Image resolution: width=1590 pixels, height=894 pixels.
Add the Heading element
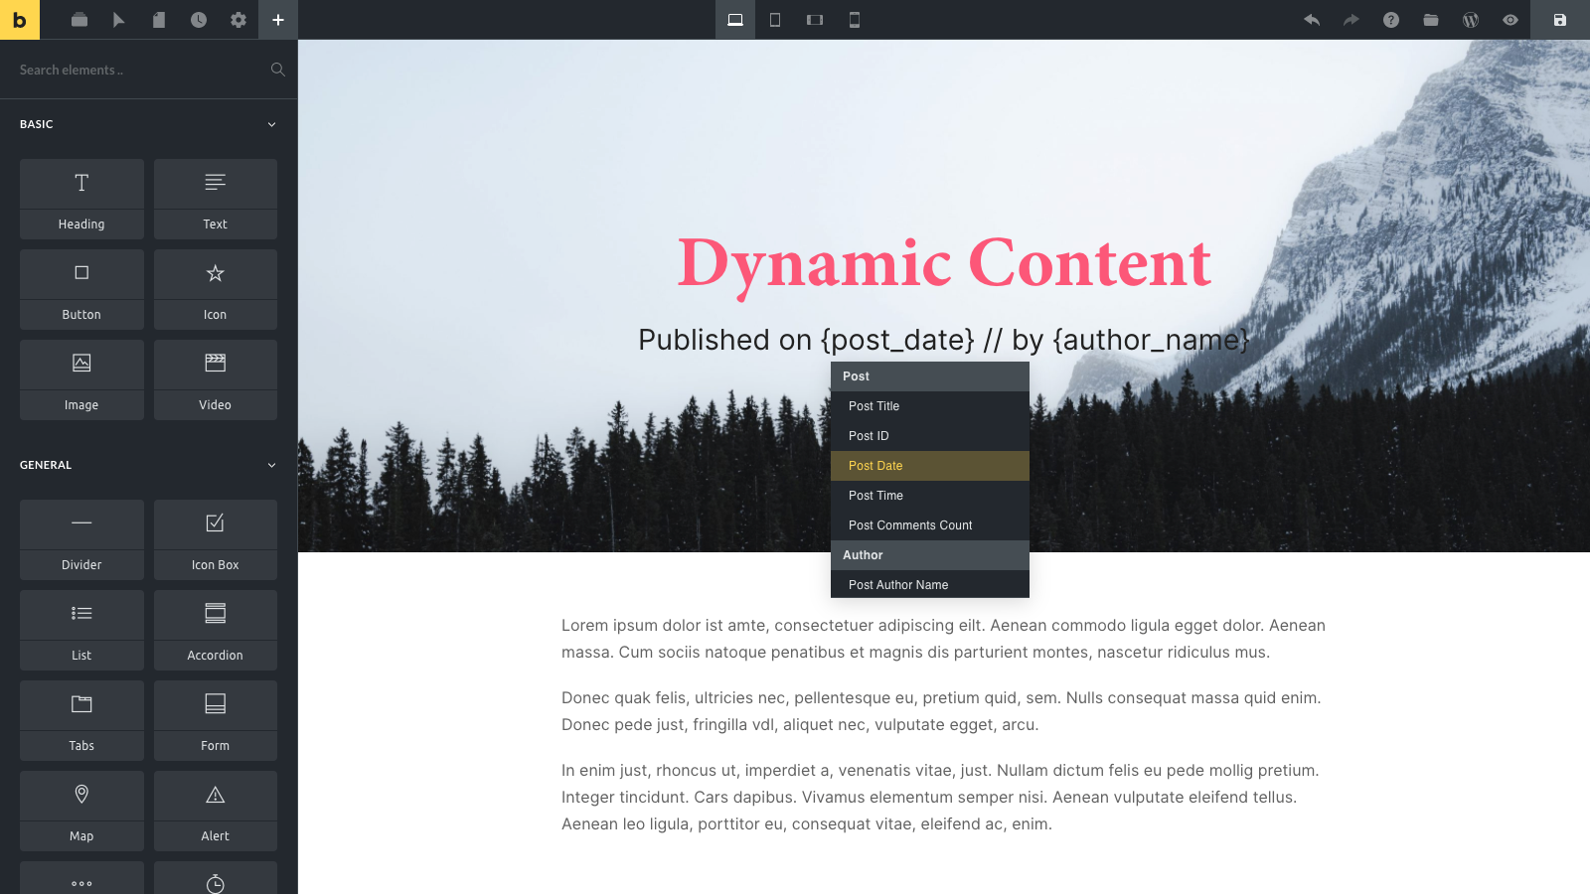coord(81,199)
